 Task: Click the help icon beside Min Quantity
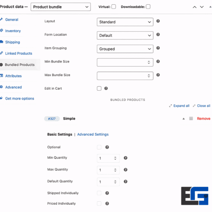[x=125, y=158]
